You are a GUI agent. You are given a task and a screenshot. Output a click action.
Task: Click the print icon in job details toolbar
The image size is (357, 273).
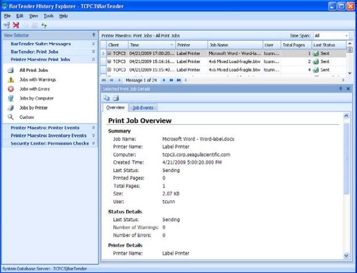click(116, 98)
